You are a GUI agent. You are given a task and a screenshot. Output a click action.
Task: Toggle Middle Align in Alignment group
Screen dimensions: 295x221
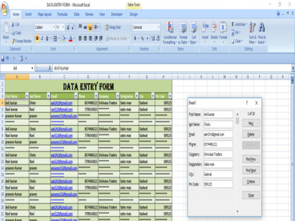(85, 27)
